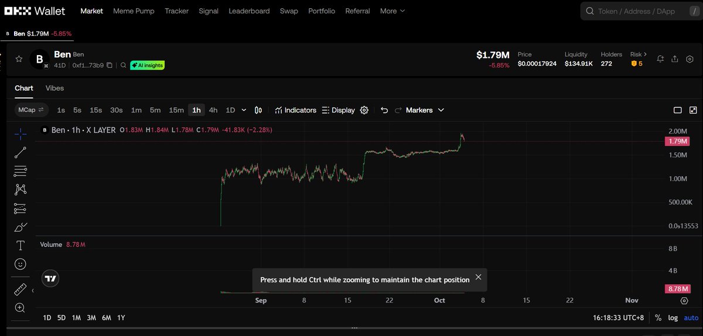Toggle percent scale on price axis
This screenshot has width=703, height=336.
658,318
